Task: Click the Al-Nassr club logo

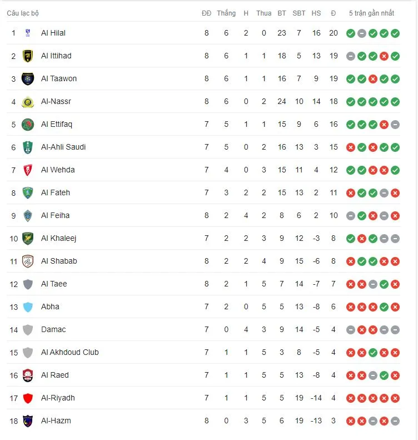Action: pos(28,102)
